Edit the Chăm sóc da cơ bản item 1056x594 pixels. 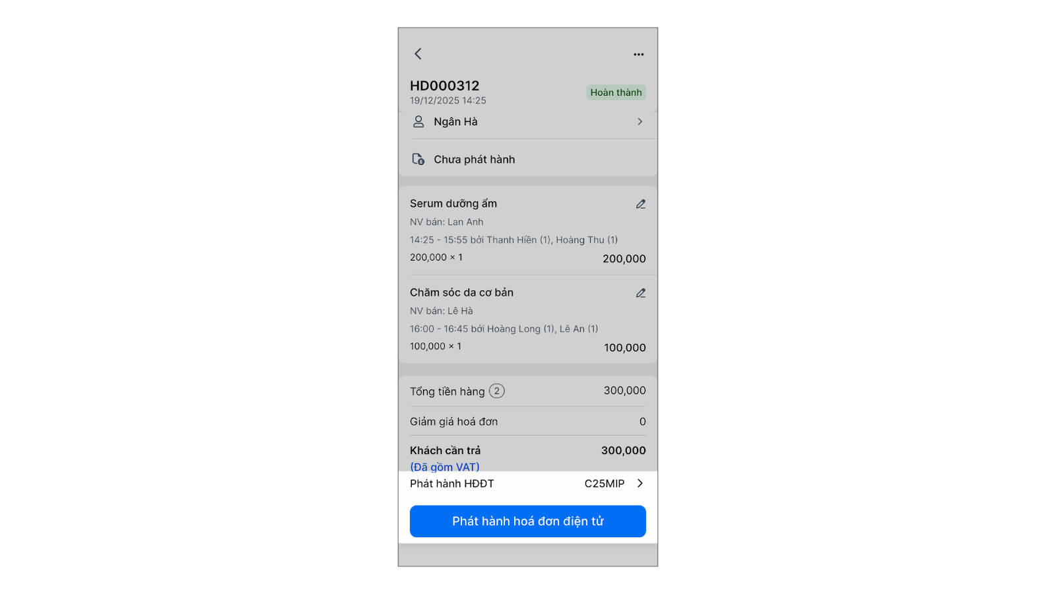pyautogui.click(x=640, y=293)
